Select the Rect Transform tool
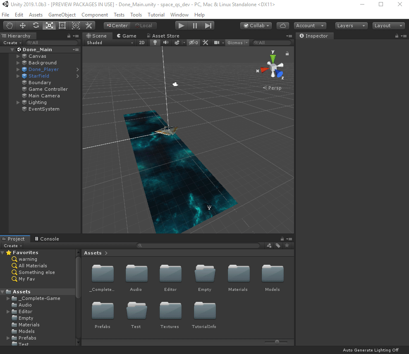 pyautogui.click(x=62, y=25)
